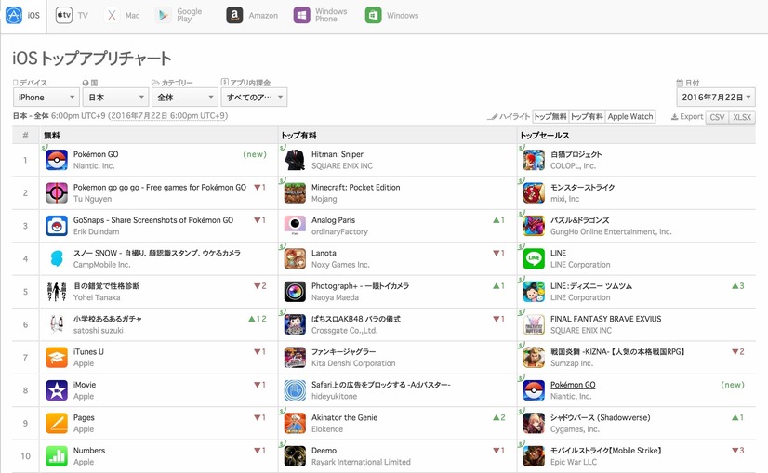
Task: Export the chart as CSV
Action: click(x=717, y=117)
